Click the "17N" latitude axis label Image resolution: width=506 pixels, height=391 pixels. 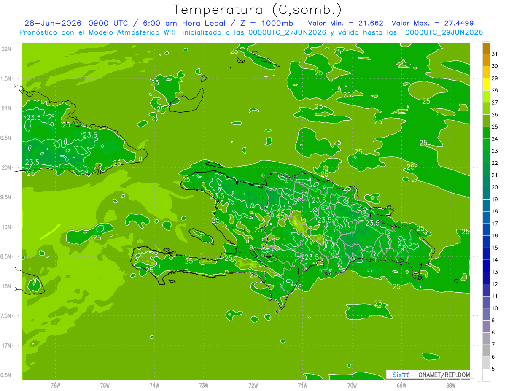click(x=7, y=345)
